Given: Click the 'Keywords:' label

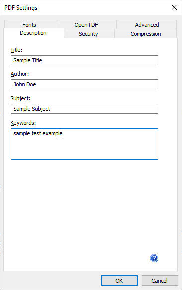Looking at the screenshot, I should [x=23, y=123].
